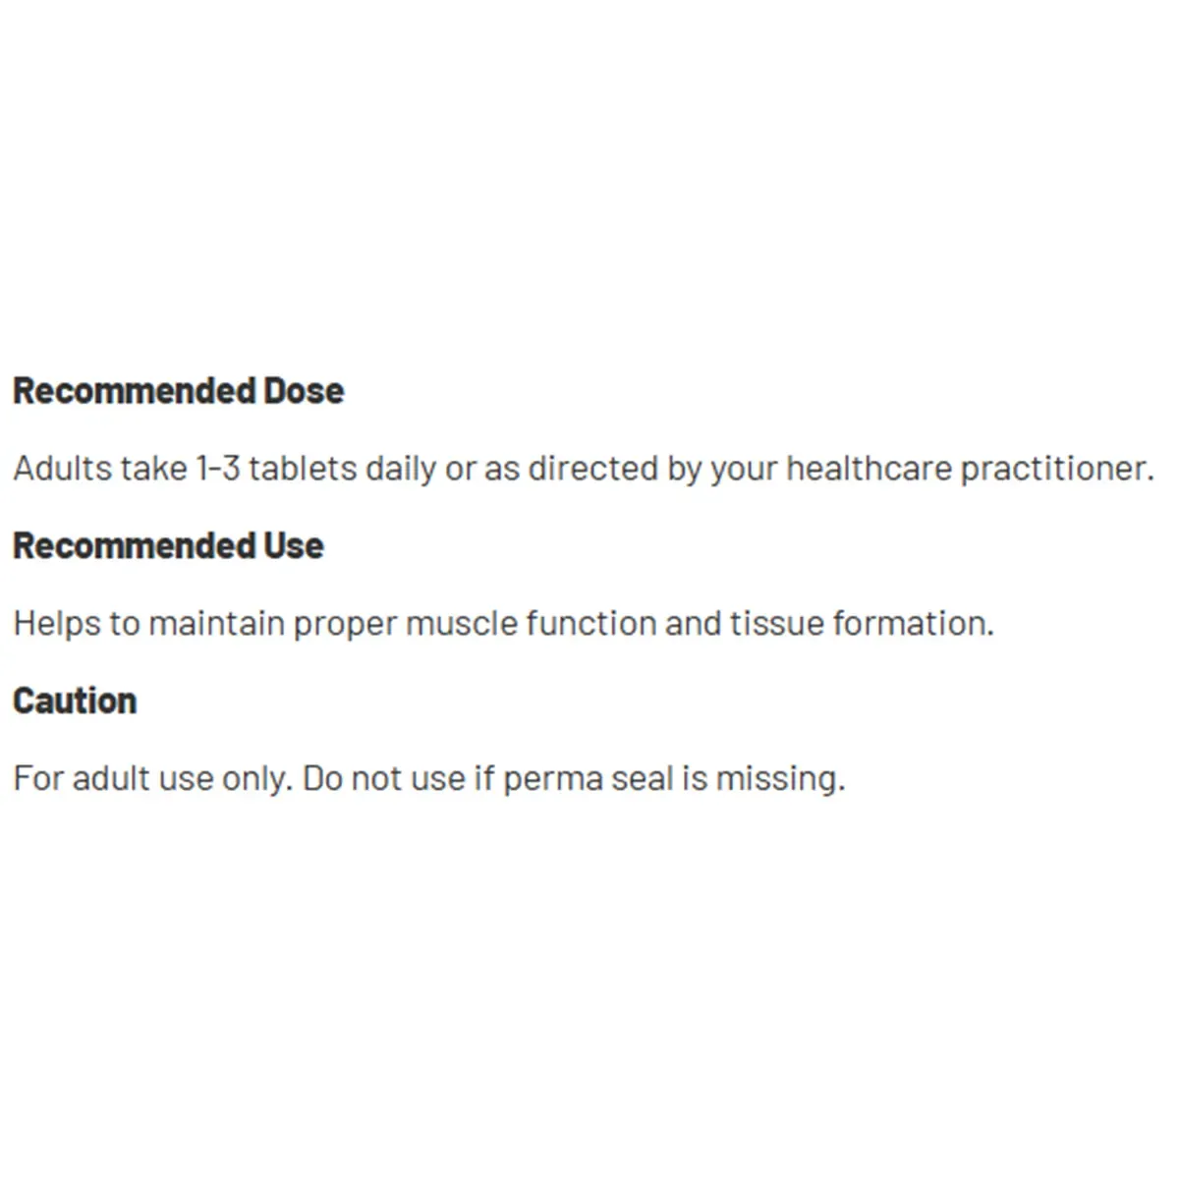The height and width of the screenshot is (1179, 1179).
Task: Click the word "practitioner" ending the dose line
Action: [x=1055, y=470]
